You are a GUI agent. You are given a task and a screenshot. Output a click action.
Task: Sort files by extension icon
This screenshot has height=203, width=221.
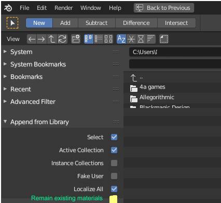[x=131, y=39]
